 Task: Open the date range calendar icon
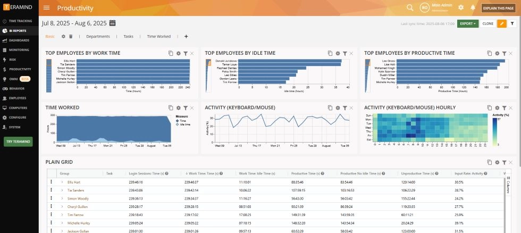pos(112,23)
